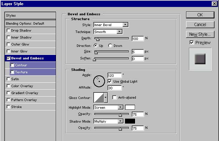This screenshot has width=219, height=141.
Task: Click the layer style preview thumbnail
Action: [x=200, y=58]
